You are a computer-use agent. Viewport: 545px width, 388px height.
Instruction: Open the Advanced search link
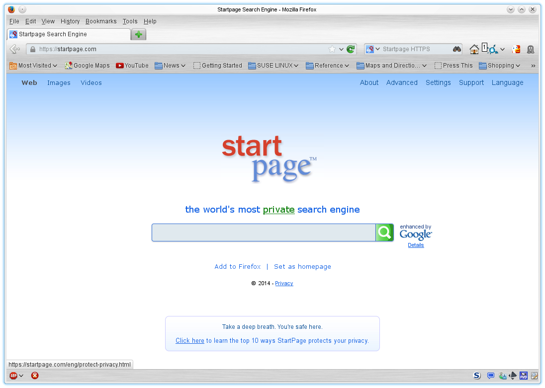click(402, 82)
